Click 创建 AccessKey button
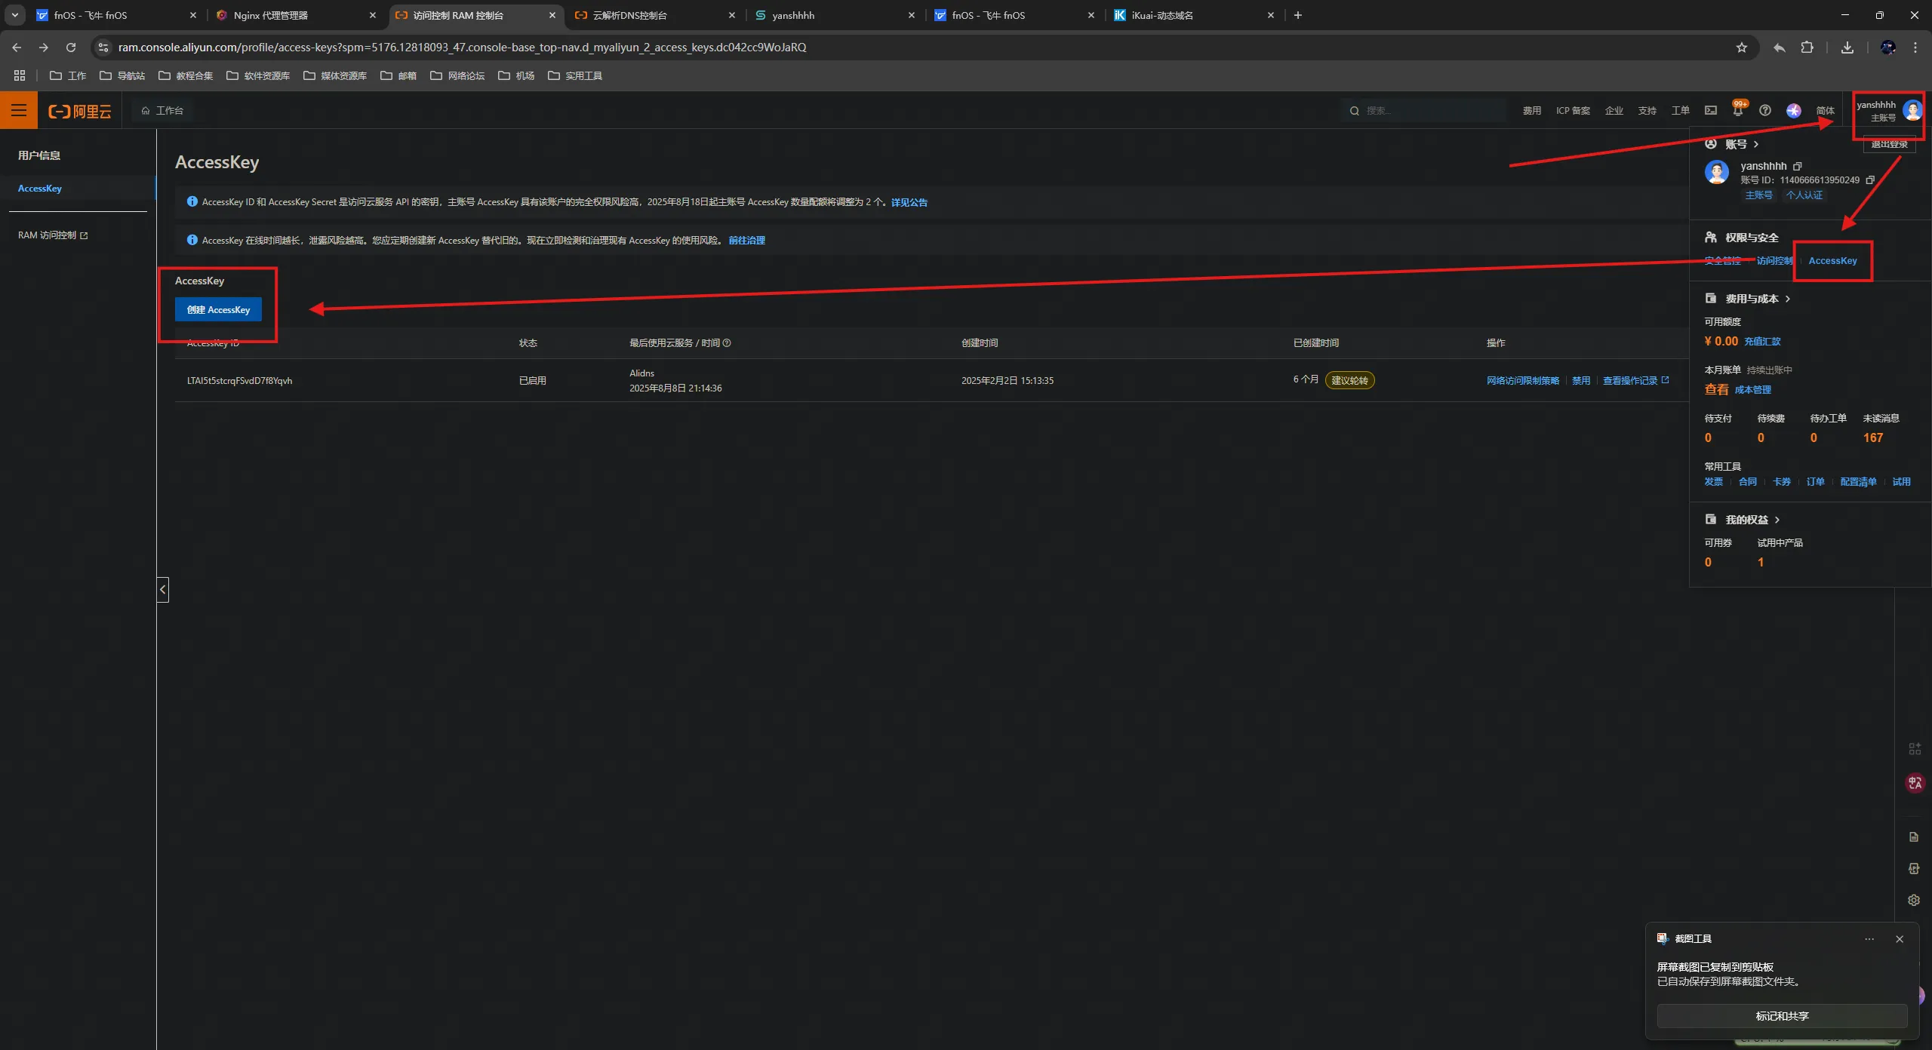Viewport: 1932px width, 1050px height. (218, 309)
